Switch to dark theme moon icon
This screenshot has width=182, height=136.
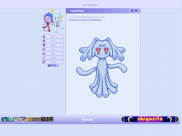pos(136,11)
